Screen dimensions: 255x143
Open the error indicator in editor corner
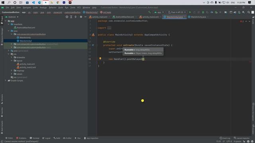coord(242,21)
